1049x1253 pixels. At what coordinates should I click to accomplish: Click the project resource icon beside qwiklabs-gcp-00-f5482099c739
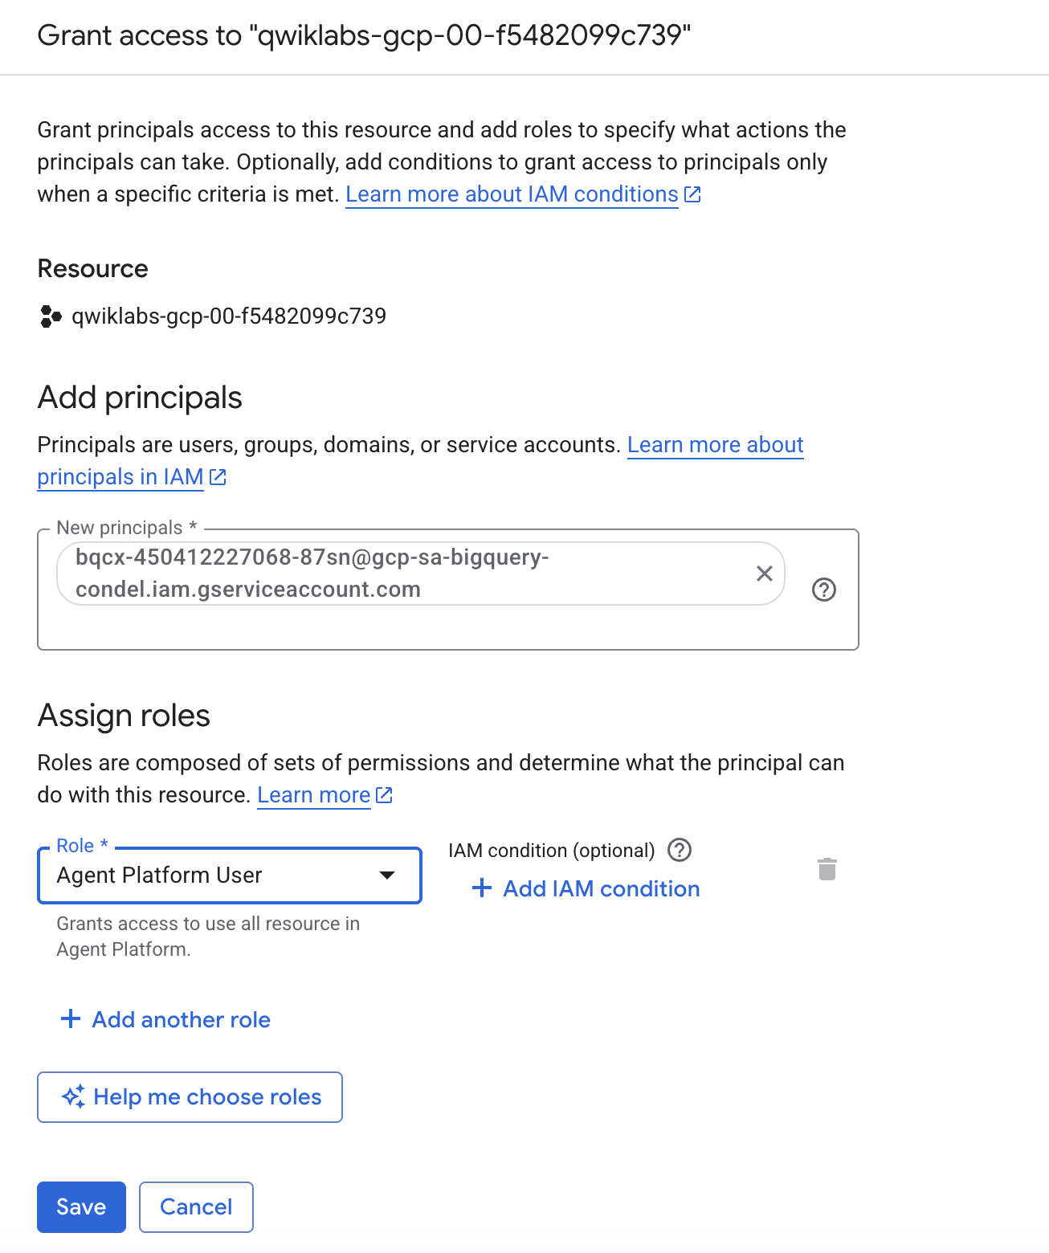click(51, 316)
